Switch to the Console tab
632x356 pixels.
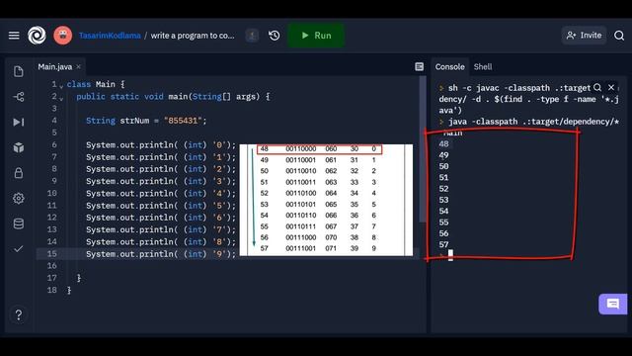click(450, 67)
